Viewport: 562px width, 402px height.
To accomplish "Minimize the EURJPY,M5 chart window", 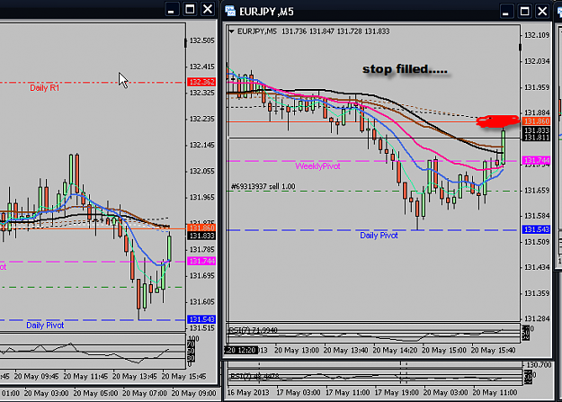I will (x=505, y=11).
